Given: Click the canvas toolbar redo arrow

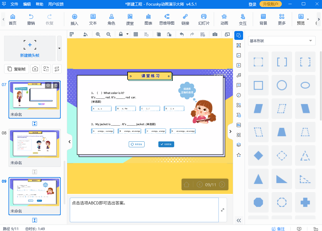Looking at the screenshot, I should (192, 35).
